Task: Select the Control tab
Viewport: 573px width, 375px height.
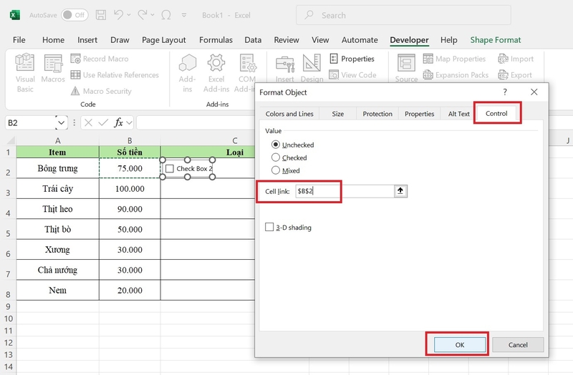Action: pyautogui.click(x=496, y=113)
